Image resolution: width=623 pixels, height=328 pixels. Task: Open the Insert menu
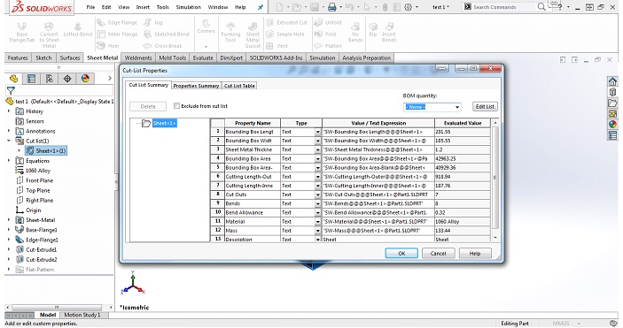click(x=143, y=7)
